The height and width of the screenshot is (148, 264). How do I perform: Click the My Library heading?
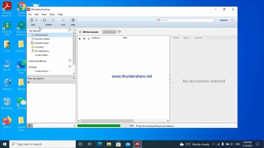pyautogui.click(x=35, y=31)
